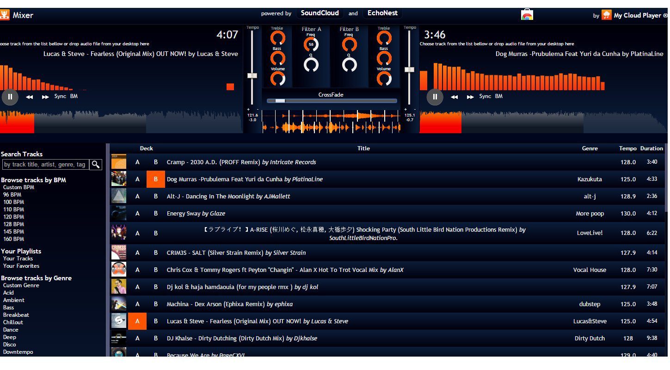Rewind deck B track
The image size is (670, 370).
[x=455, y=97]
